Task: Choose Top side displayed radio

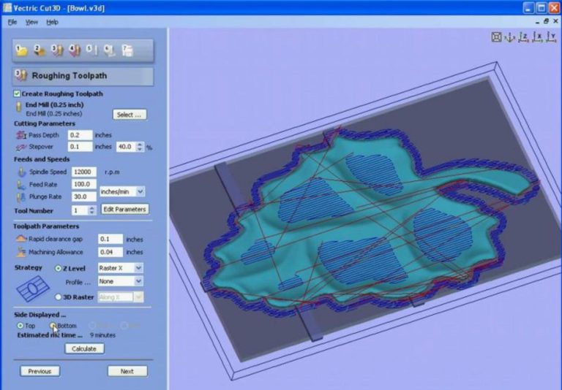Action: coord(20,326)
